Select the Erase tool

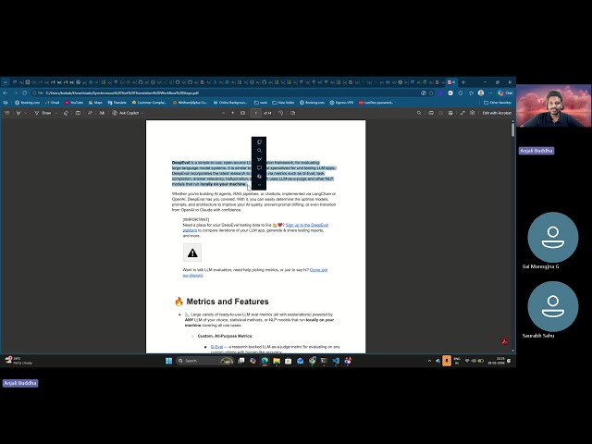(66, 113)
